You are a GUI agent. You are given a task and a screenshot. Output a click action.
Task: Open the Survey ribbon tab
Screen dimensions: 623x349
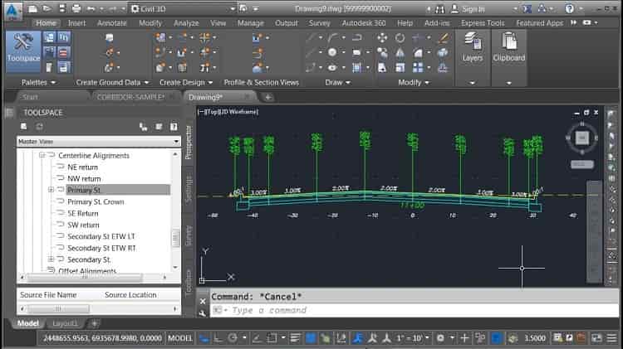[x=320, y=23]
